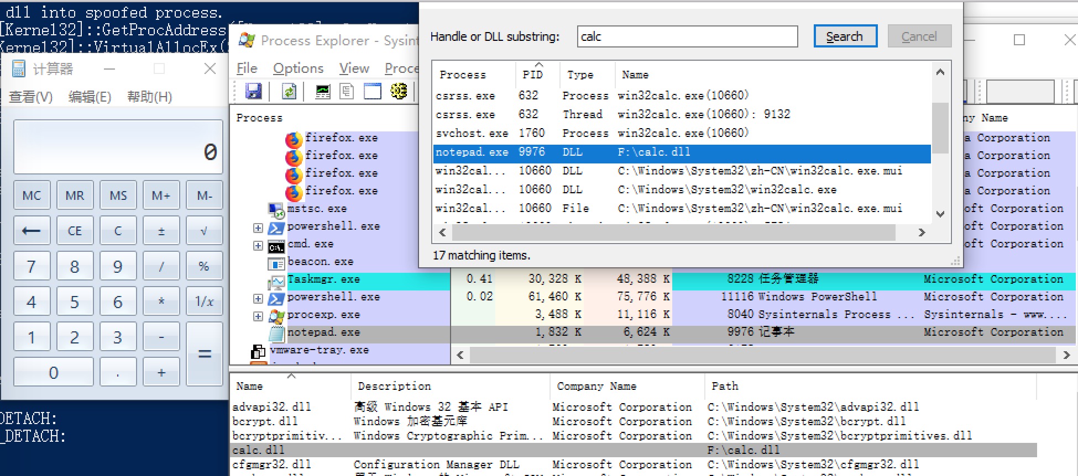1078x476 pixels.
Task: Click the number 7 calculator button
Action: (x=32, y=266)
